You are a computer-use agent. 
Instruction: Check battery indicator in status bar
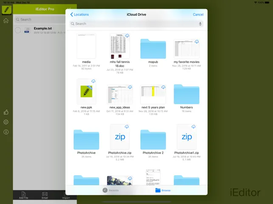point(267,3)
